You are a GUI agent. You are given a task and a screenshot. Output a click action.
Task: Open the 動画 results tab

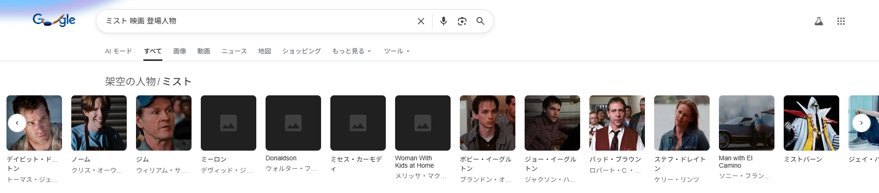click(204, 51)
